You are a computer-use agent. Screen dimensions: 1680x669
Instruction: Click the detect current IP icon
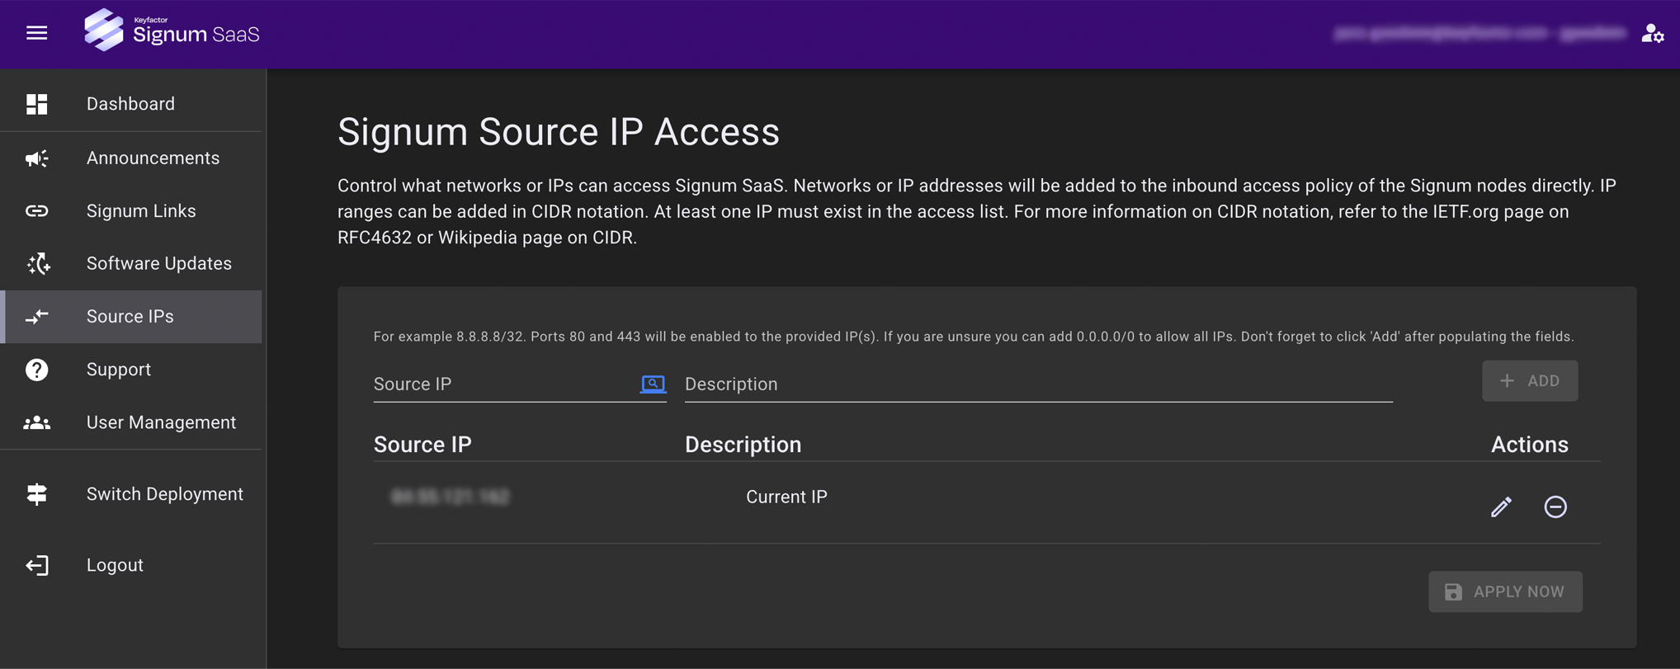tap(653, 384)
